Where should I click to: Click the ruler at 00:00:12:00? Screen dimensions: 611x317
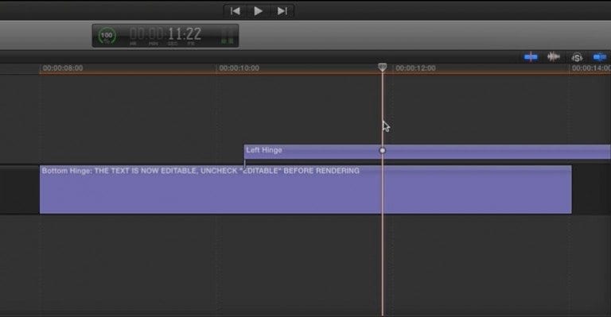point(415,68)
